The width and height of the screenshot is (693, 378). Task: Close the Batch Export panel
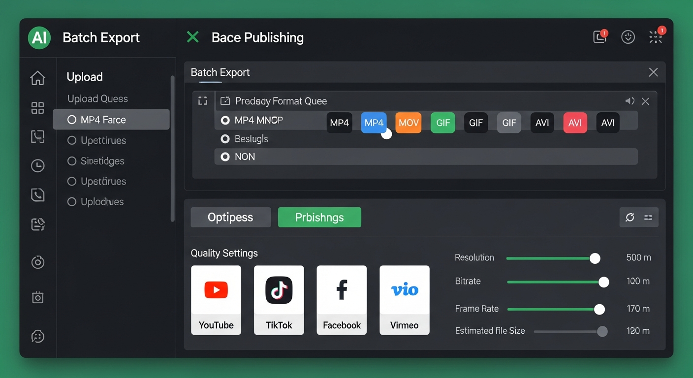(653, 72)
